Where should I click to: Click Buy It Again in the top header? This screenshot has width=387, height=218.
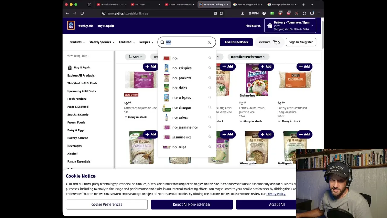pyautogui.click(x=106, y=26)
